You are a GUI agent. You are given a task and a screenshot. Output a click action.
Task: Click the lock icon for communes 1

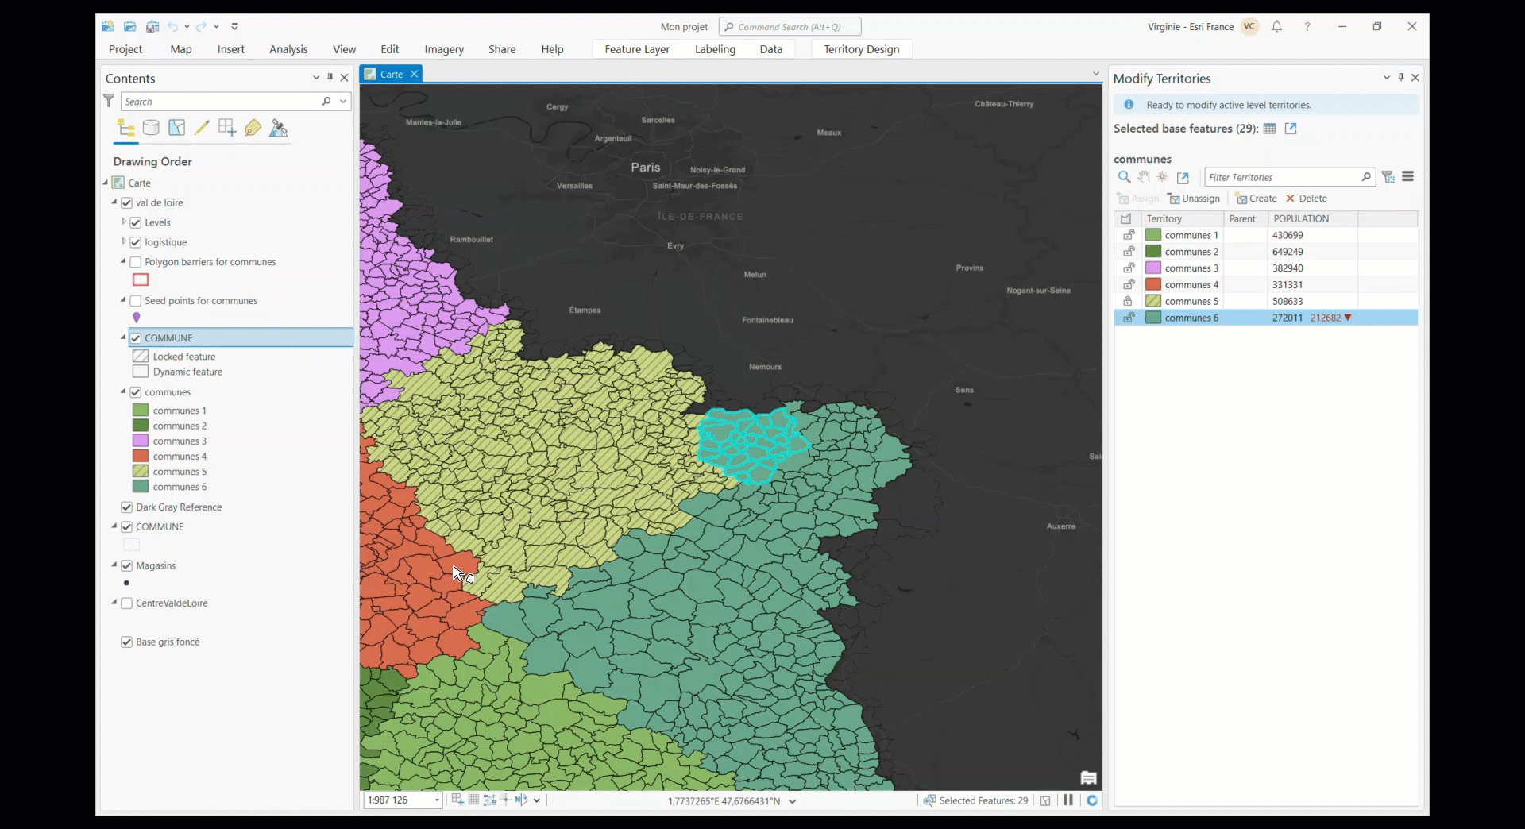(x=1128, y=235)
